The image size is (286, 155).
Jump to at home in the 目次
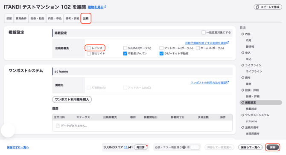pyautogui.click(x=251, y=121)
